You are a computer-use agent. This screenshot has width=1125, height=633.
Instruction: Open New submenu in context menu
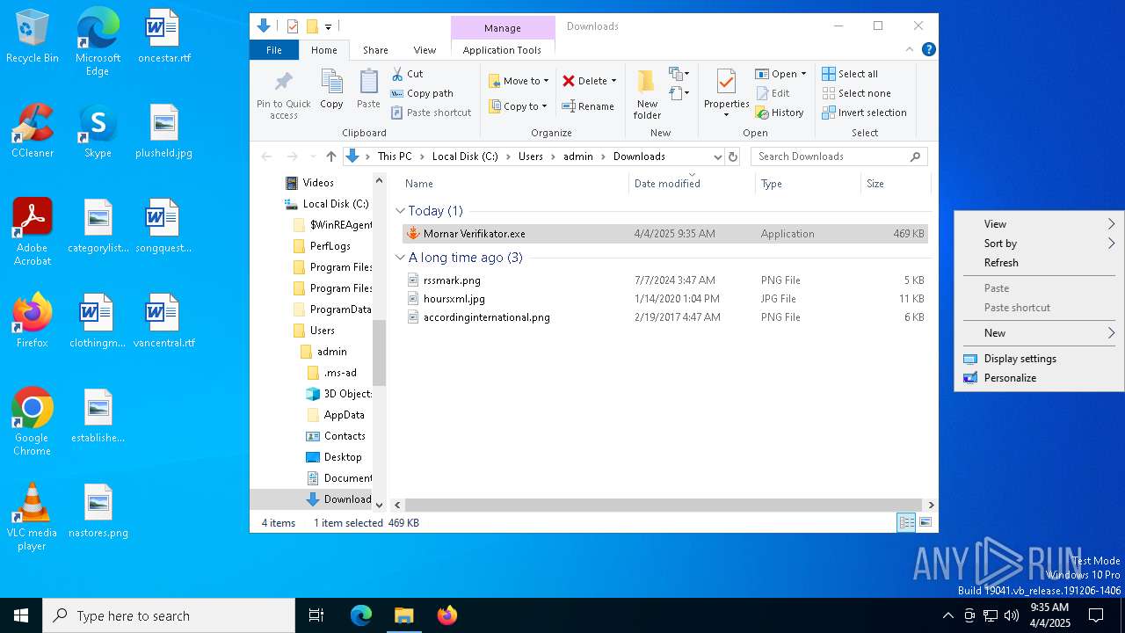pos(1039,333)
